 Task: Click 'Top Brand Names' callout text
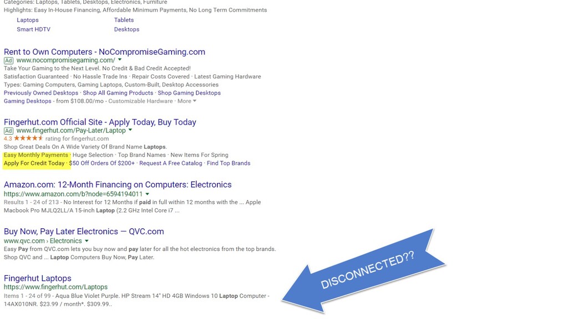[142, 155]
